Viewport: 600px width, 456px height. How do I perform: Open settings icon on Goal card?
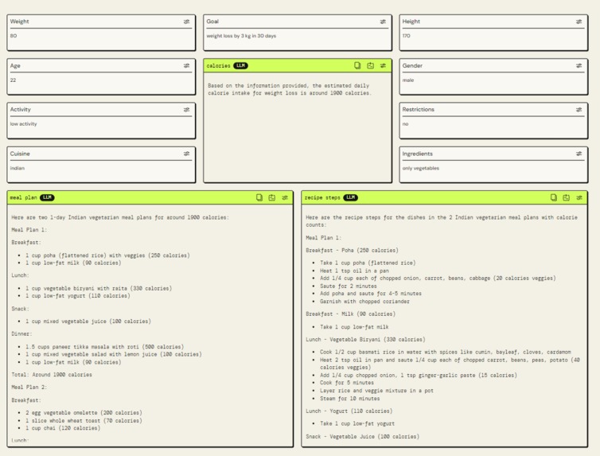[383, 21]
